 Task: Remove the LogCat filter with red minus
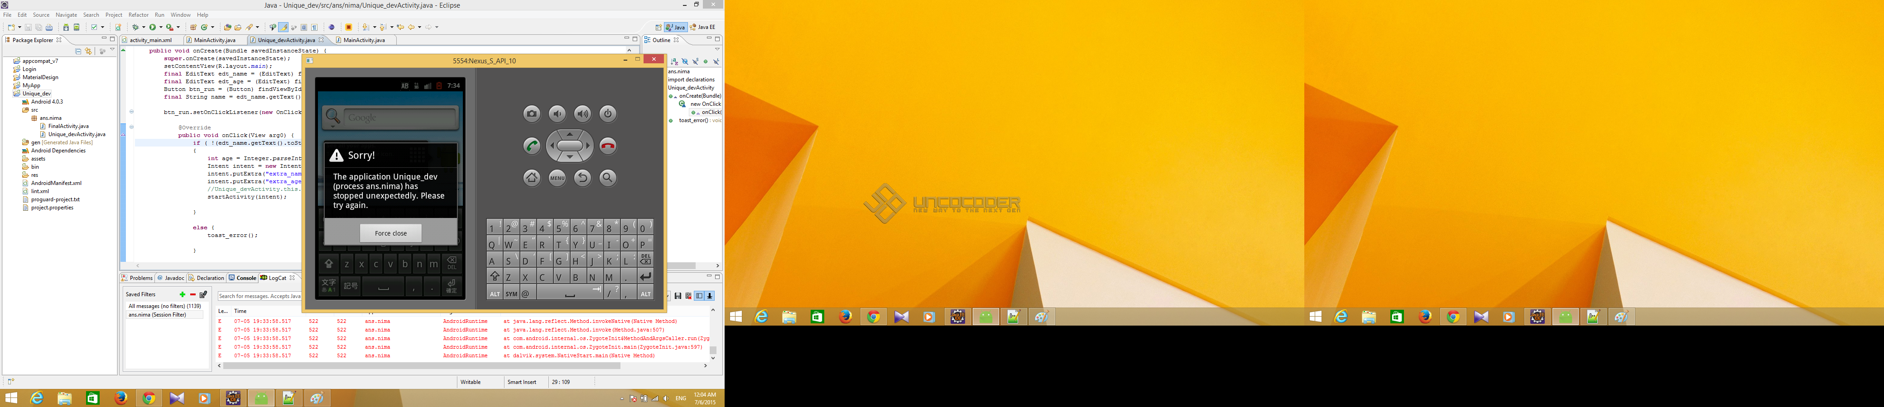(x=192, y=294)
